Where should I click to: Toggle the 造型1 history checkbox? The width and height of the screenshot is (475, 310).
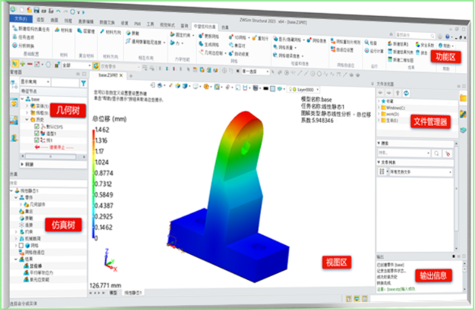[37, 134]
